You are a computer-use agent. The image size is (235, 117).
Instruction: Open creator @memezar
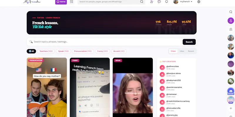click(172, 94)
